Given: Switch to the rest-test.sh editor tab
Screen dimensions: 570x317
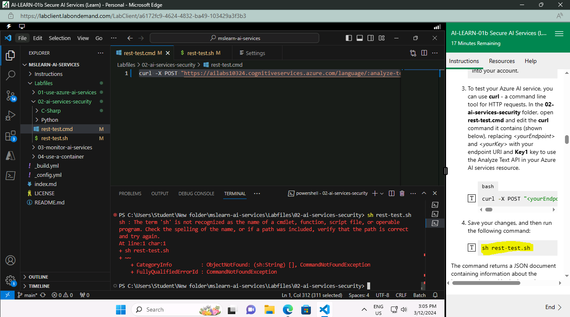Looking at the screenshot, I should [x=200, y=53].
